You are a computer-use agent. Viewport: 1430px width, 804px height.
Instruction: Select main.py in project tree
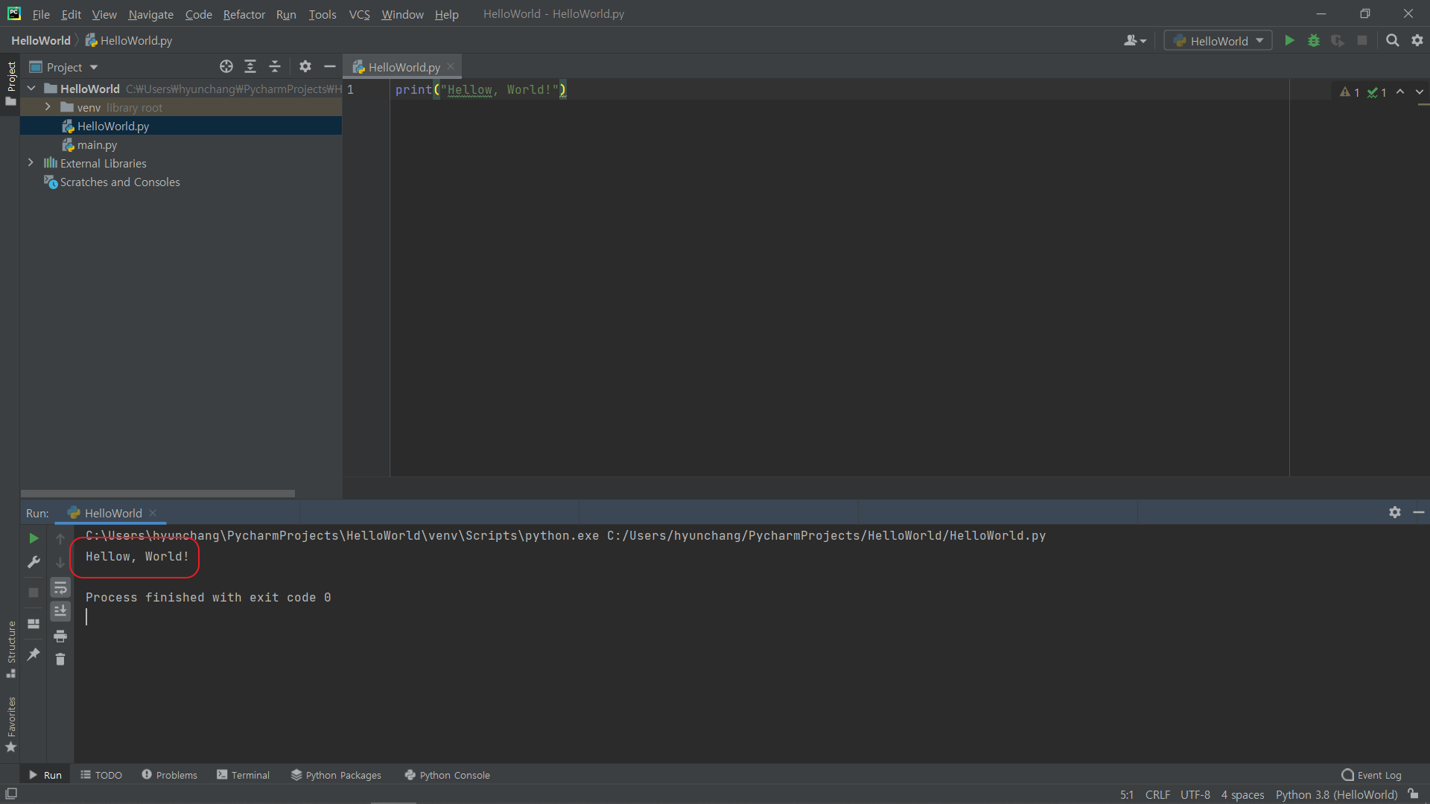pos(97,145)
